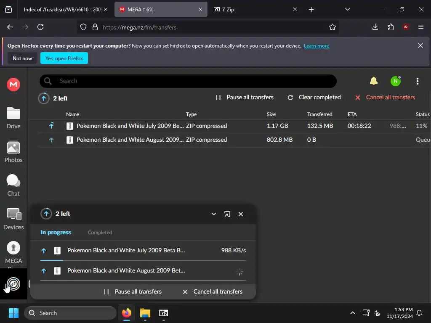Click the ZIP icon of August 2009 file
Screen dimensions: 431x323
(70, 140)
